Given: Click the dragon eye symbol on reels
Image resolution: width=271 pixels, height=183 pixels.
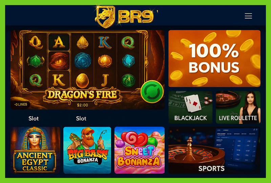Looking at the screenshot, I should click(59, 61).
